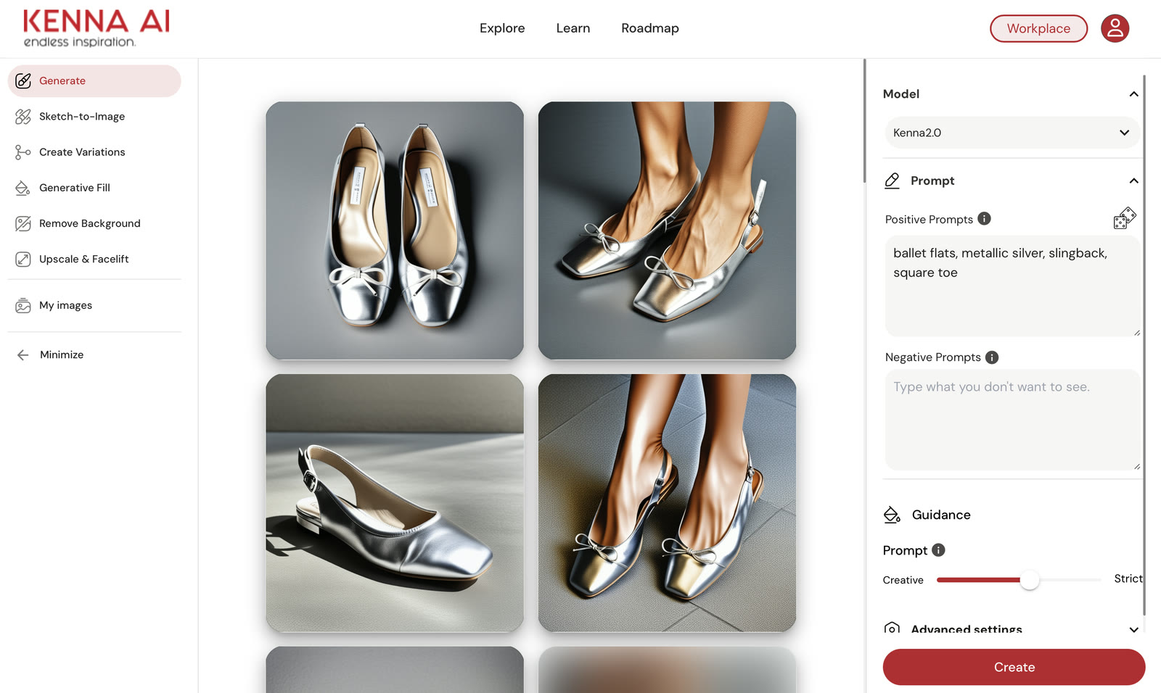Click the Minimize left arrow icon

click(23, 354)
